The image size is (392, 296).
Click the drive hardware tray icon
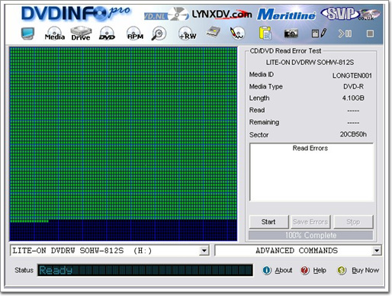coord(214,33)
